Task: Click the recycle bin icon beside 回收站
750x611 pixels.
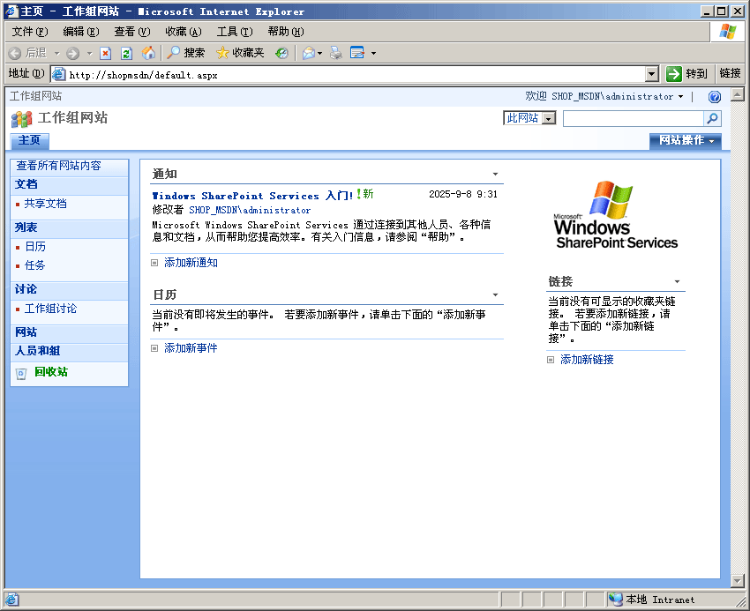Action: click(x=21, y=374)
